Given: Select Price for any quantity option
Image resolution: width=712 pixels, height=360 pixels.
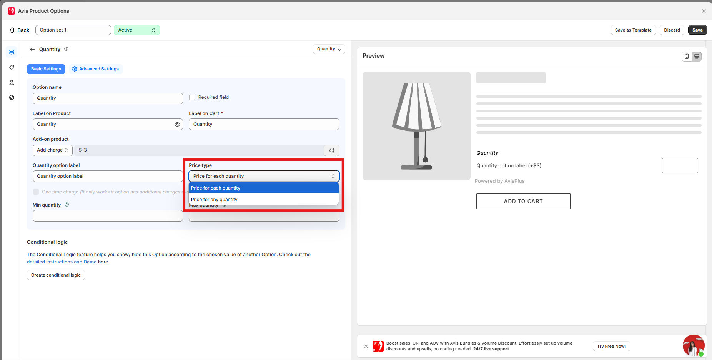Looking at the screenshot, I should pos(214,200).
